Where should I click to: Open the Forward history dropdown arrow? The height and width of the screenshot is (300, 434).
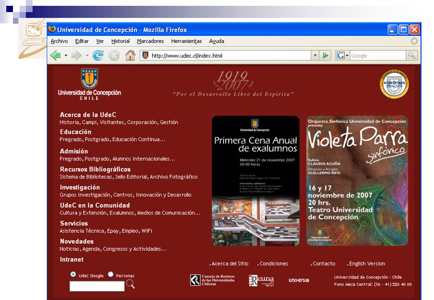click(87, 55)
